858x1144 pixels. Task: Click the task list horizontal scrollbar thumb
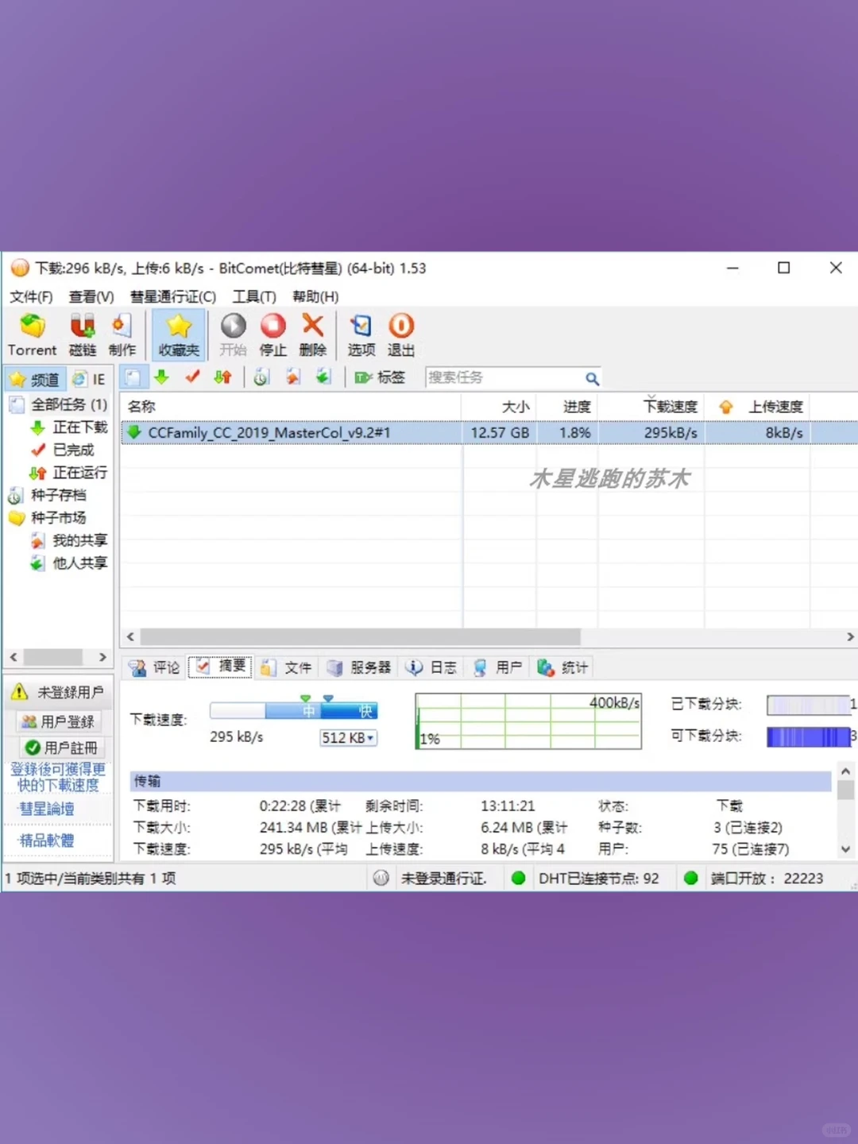361,637
